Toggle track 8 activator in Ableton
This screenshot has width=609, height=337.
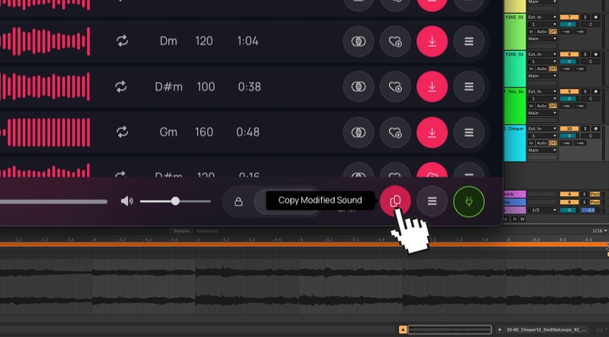(x=569, y=54)
